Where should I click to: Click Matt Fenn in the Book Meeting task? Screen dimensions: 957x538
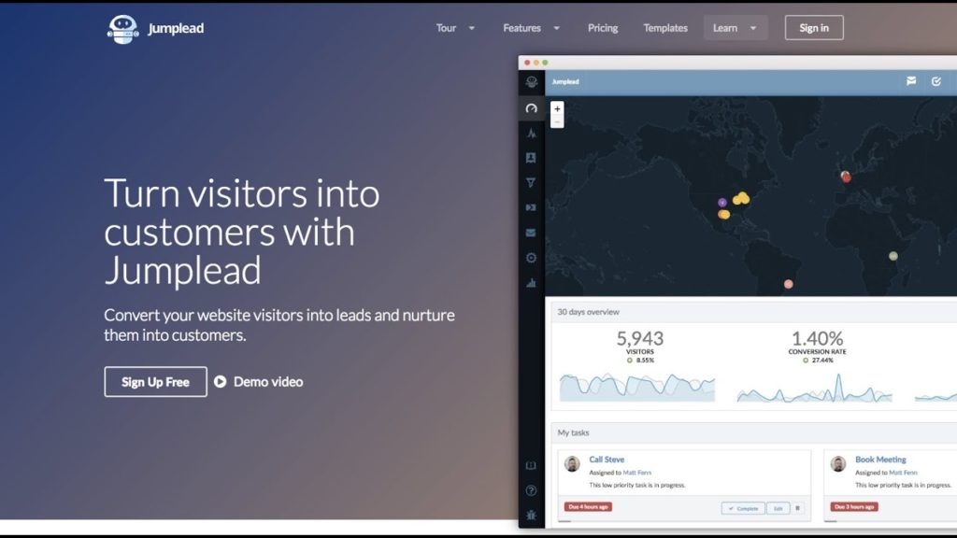pos(903,473)
